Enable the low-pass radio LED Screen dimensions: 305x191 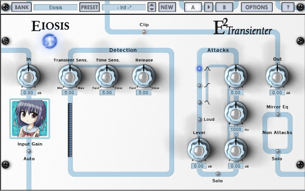point(199,102)
